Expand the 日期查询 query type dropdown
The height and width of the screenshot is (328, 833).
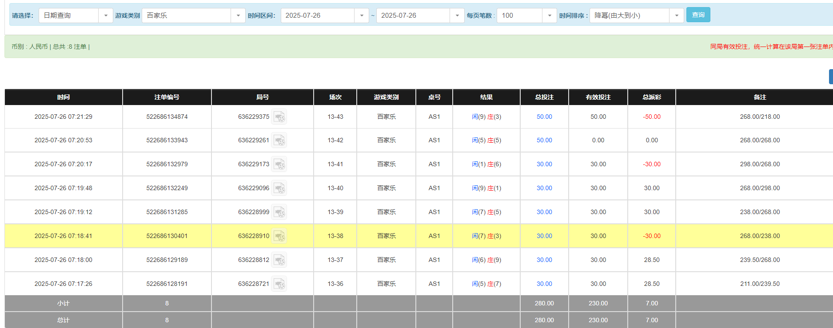tap(105, 16)
